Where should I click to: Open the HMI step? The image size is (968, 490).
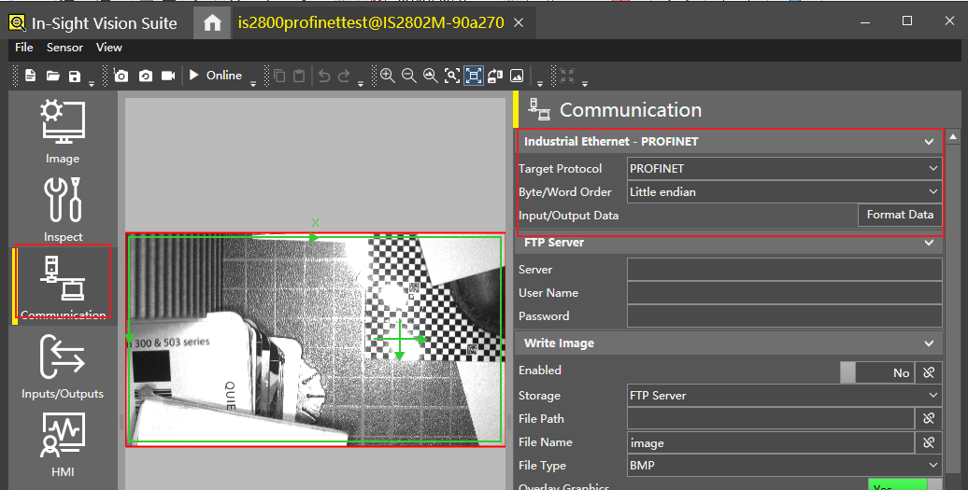coord(63,443)
